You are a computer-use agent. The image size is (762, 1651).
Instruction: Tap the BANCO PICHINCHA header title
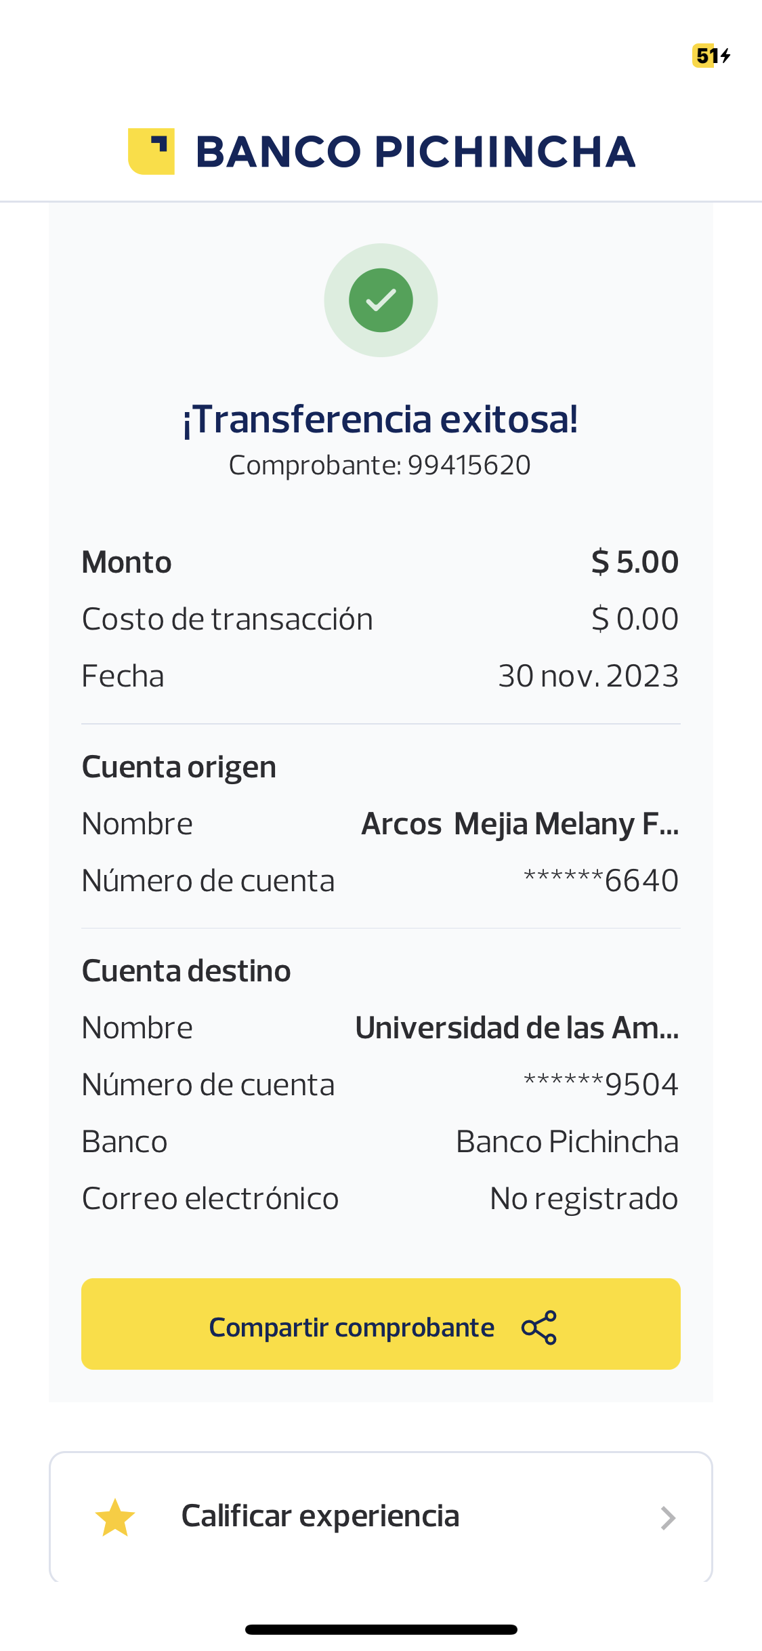[x=415, y=151]
